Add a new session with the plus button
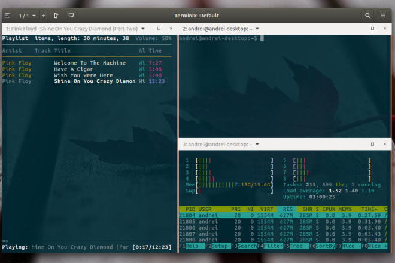Image resolution: width=395 pixels, height=263 pixels. [44, 16]
